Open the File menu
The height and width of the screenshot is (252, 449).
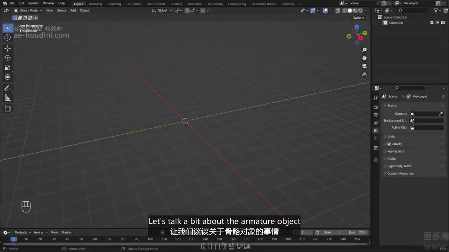(x=12, y=3)
